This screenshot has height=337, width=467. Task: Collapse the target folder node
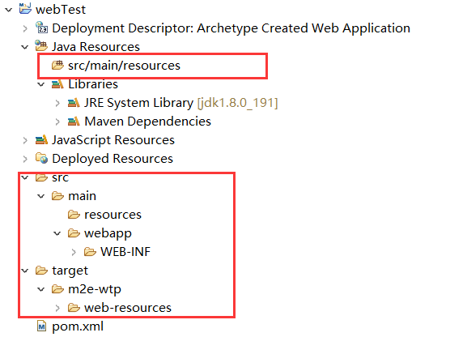[x=25, y=271]
